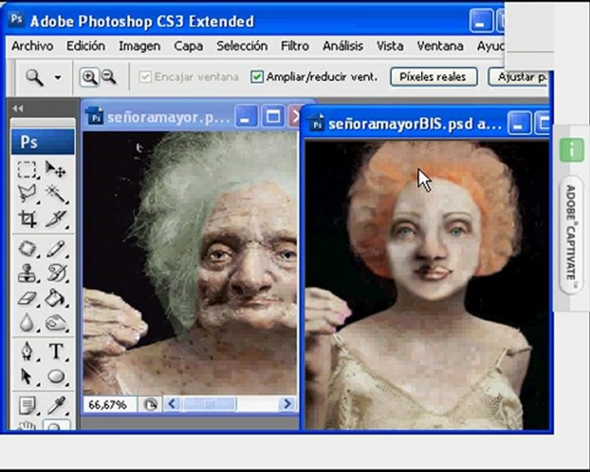Collapse the toolbox with double-arrow
590x472 pixels.
17,109
